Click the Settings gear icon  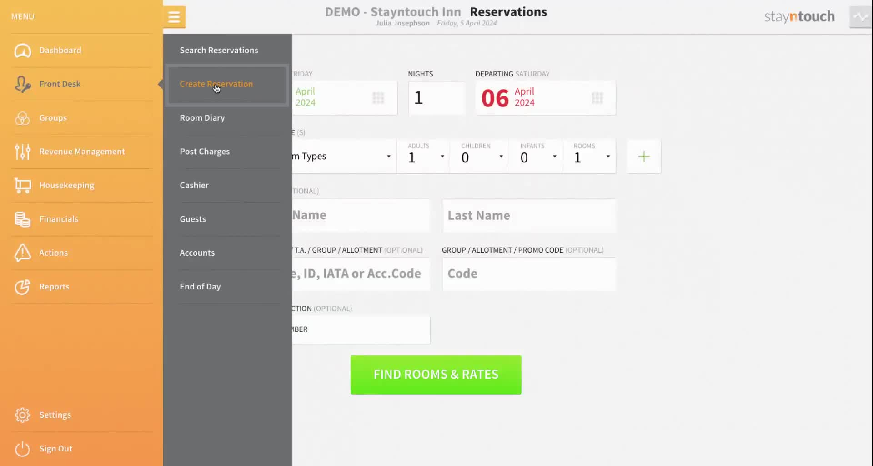(x=22, y=415)
